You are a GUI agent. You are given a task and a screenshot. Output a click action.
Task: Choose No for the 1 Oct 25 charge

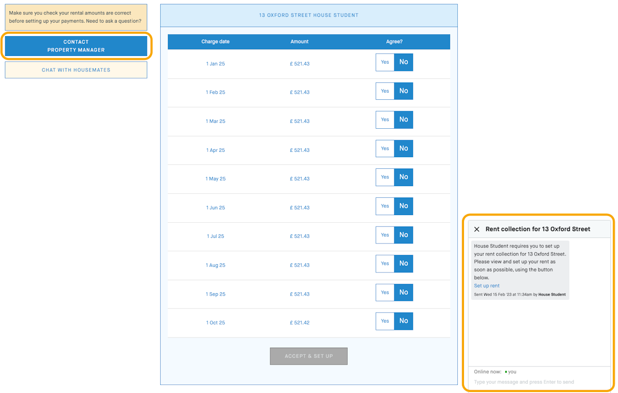click(x=404, y=321)
